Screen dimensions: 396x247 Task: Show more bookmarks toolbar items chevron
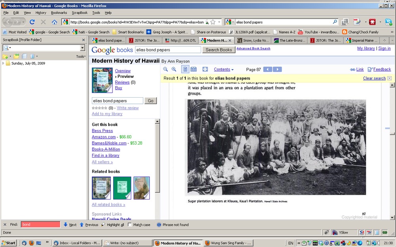pos(392,32)
